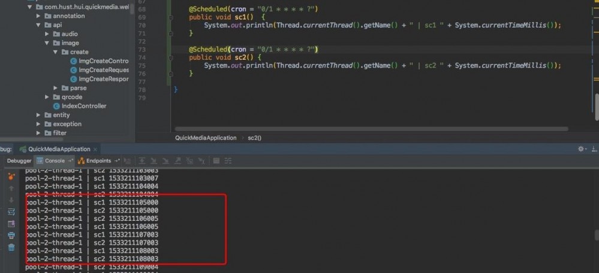Viewport: 599px width, 273px height.
Task: Click the Drop Frame debug icon
Action: [x=189, y=161]
